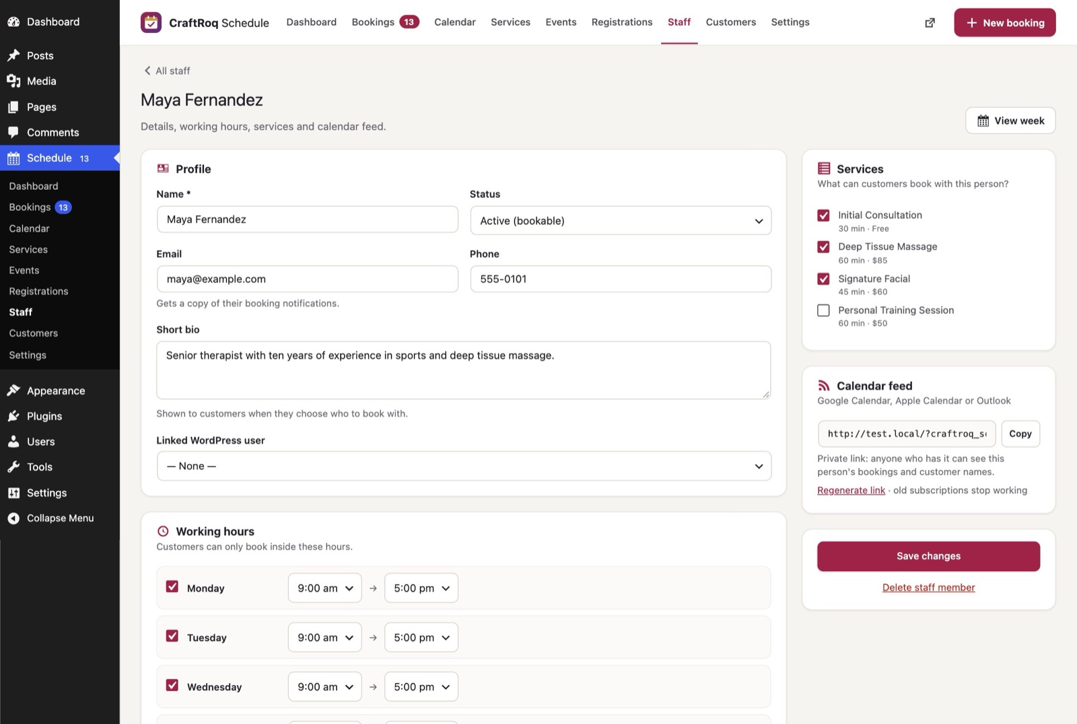The height and width of the screenshot is (724, 1077).
Task: Click the Email input field
Action: pos(308,279)
